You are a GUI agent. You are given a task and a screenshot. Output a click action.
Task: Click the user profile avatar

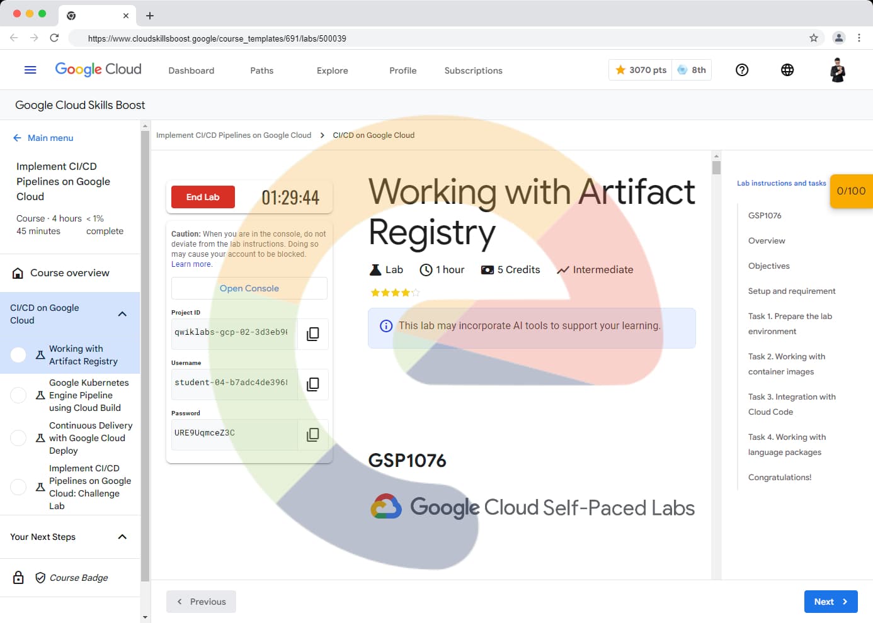coord(837,70)
